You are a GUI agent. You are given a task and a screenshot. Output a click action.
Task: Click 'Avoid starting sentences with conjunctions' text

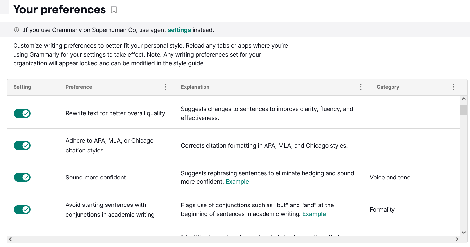[110, 210]
